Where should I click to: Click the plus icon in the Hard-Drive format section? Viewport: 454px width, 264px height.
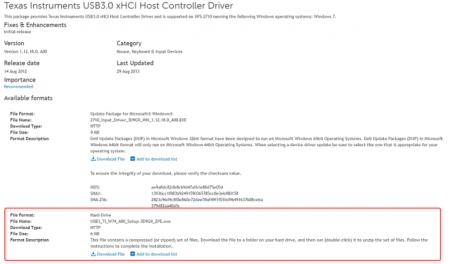click(133, 254)
